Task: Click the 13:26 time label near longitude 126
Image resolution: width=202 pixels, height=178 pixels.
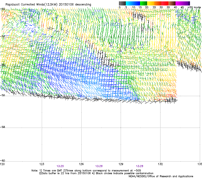Action: click(x=99, y=166)
